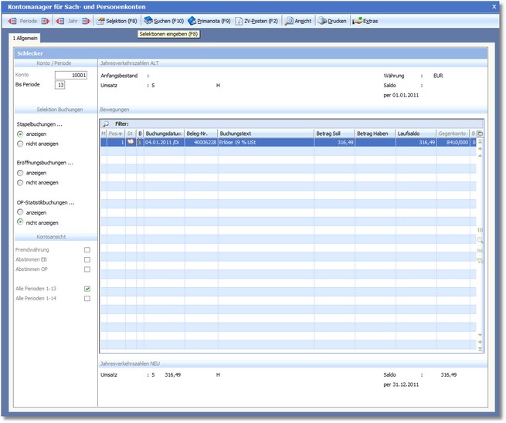Open the Ansicht view menu
Image resolution: width=506 pixels, height=423 pixels.
298,21
